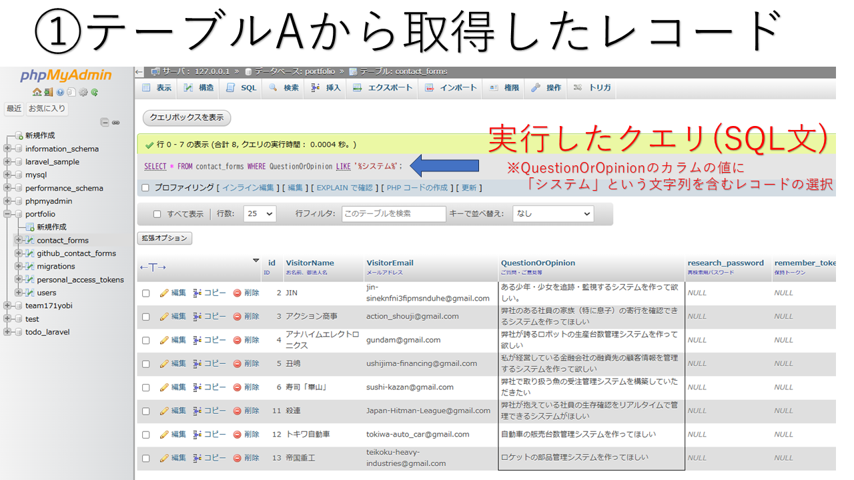Click the 最近 button in the sidebar
The width and height of the screenshot is (854, 480).
[14, 108]
